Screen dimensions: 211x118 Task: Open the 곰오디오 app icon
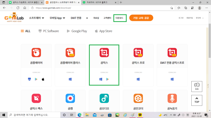[x=104, y=98]
